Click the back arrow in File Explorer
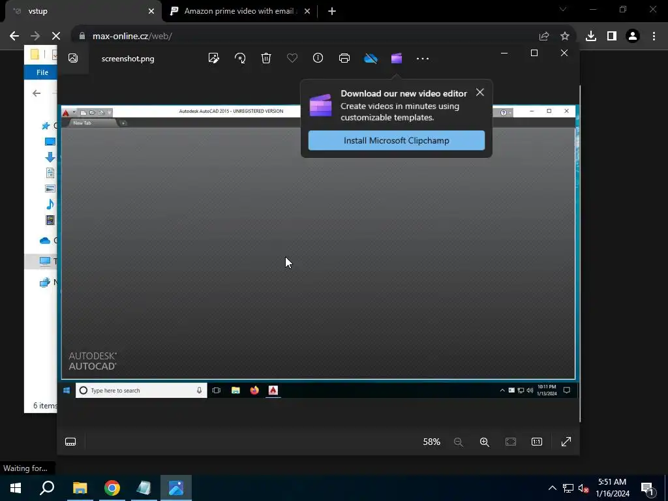 click(x=37, y=93)
